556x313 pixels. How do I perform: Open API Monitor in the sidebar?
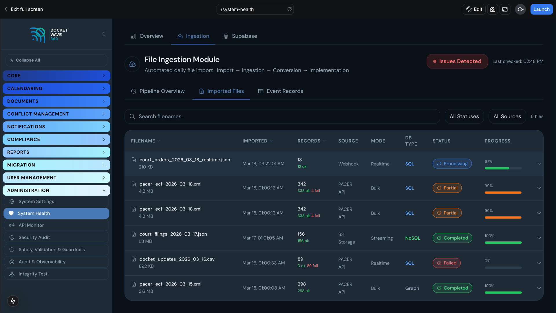(x=56, y=225)
